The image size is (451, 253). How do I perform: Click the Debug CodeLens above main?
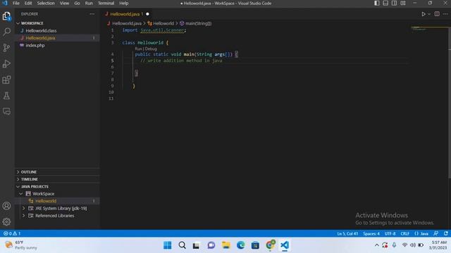coord(151,48)
